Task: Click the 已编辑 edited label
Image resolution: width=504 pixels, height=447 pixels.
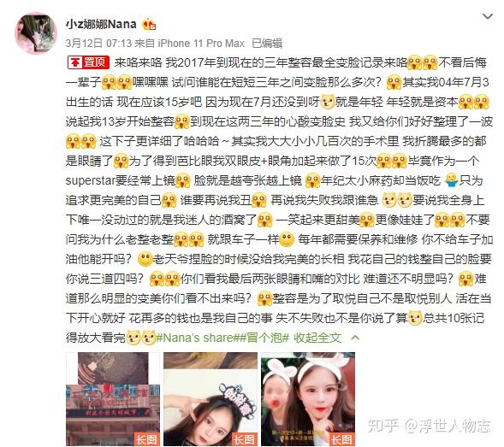Action: (x=267, y=44)
